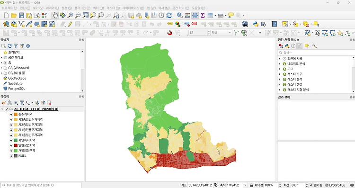Screen dimensions: 355x188
Task: Open the processing toolbox history clock icon
Action: (293, 46)
